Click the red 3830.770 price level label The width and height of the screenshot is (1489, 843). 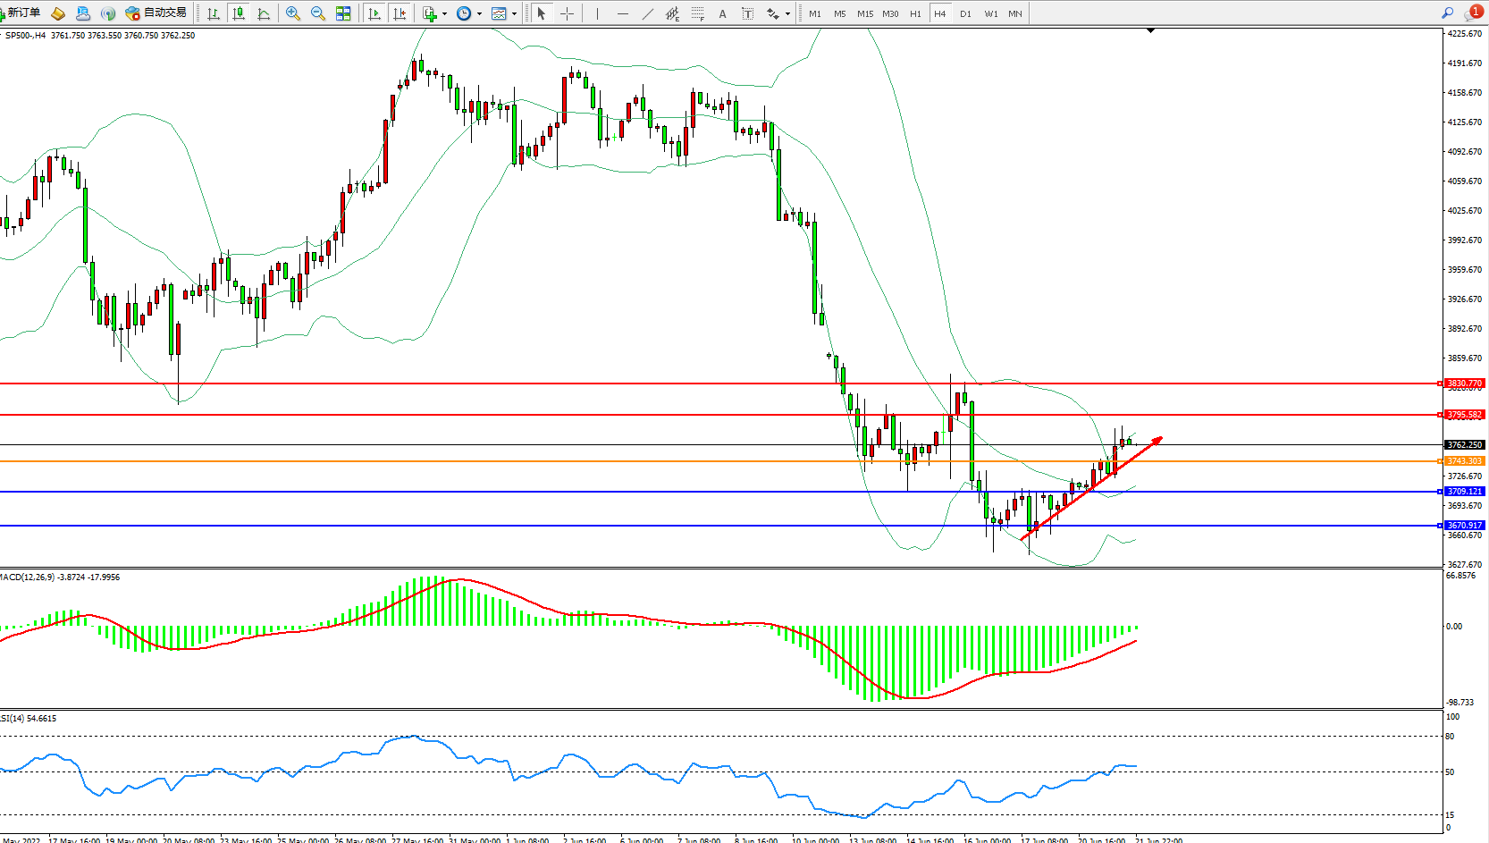point(1464,383)
